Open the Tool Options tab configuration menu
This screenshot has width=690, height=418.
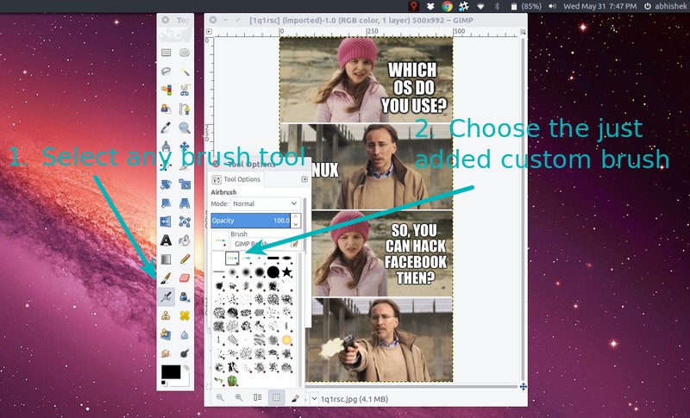click(x=304, y=179)
